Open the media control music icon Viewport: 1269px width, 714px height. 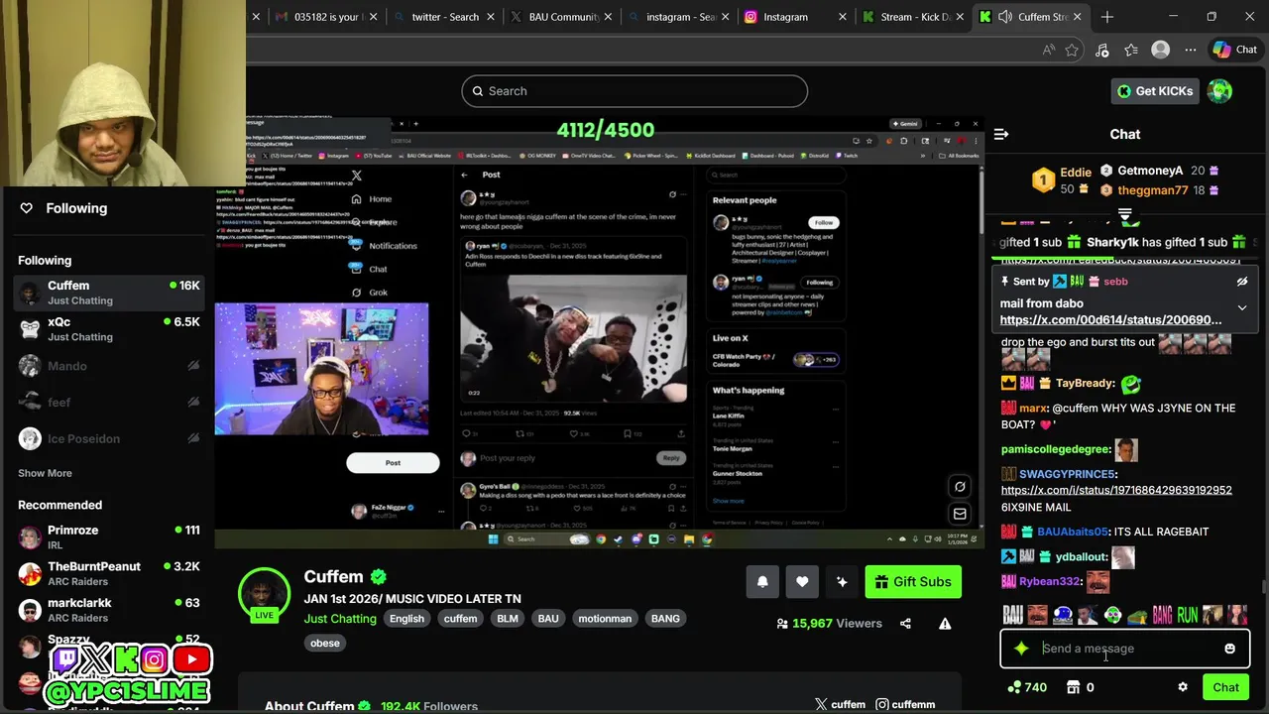point(1101,50)
